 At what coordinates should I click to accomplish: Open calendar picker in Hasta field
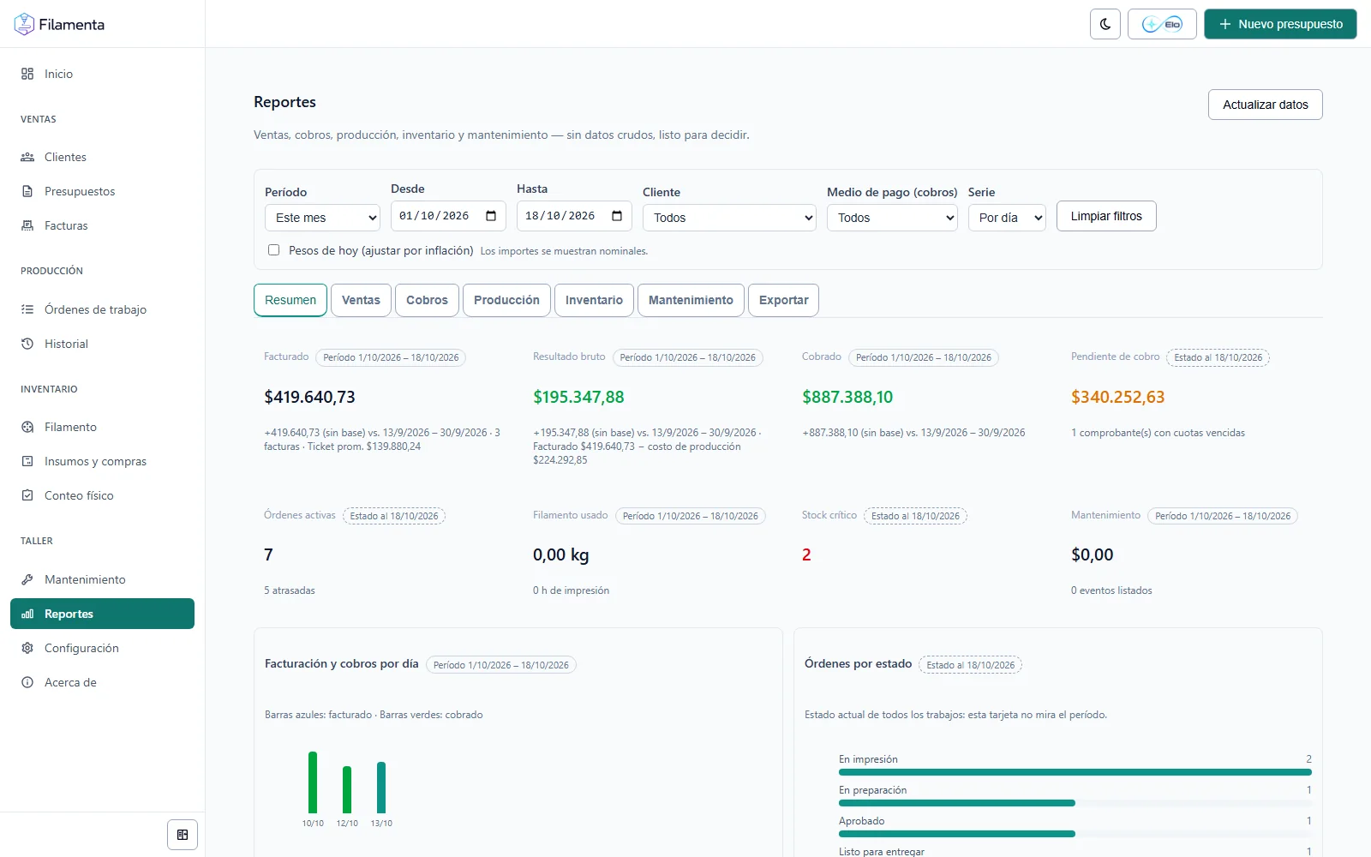[617, 216]
